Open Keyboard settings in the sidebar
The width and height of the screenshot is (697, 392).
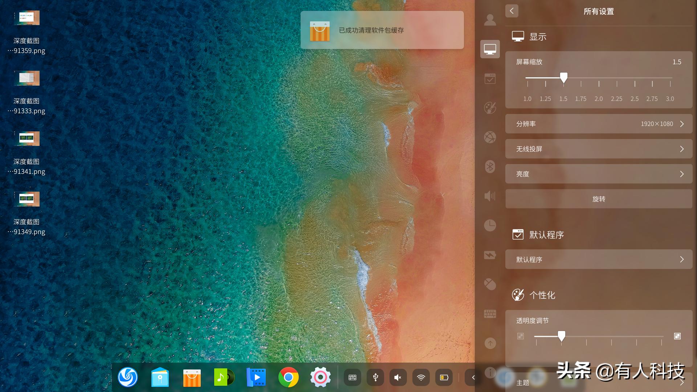pos(490,314)
